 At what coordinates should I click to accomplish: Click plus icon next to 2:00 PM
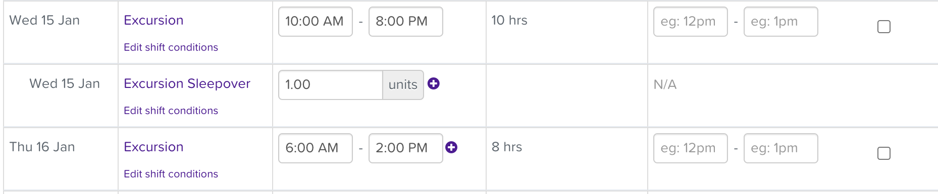(x=451, y=147)
